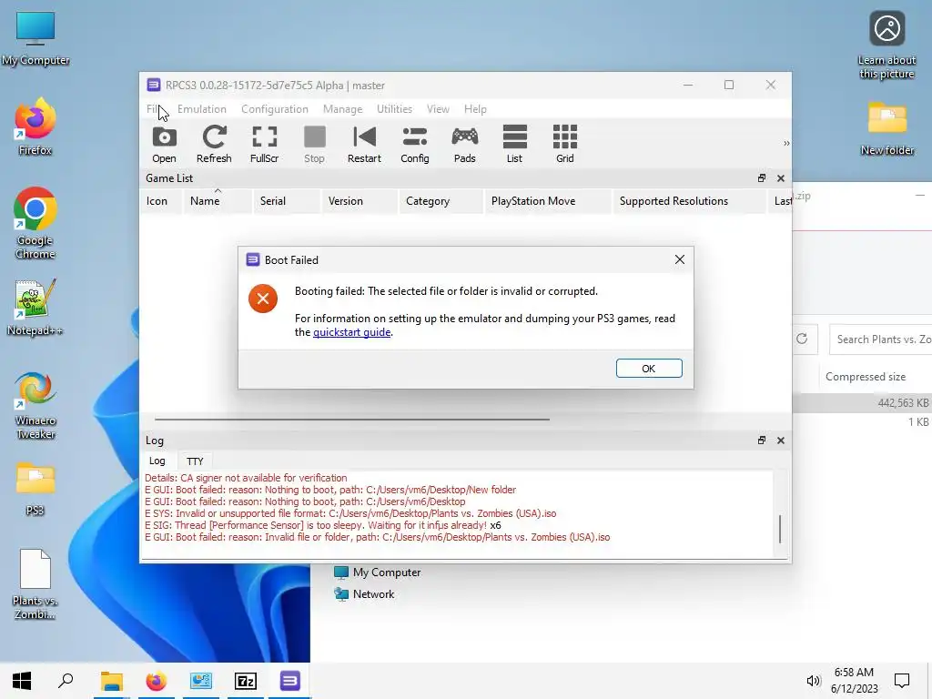
Task: Click the RPCS3 taskbar icon
Action: [290, 681]
